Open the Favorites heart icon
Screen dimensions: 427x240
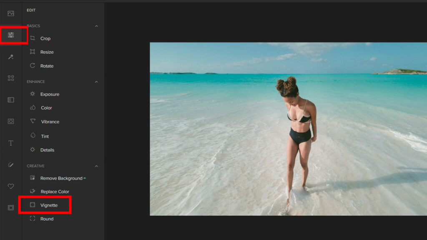pyautogui.click(x=11, y=186)
